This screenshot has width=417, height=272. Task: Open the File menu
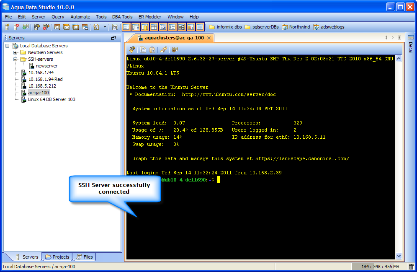coord(8,17)
